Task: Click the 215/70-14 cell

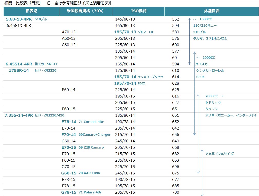Action: (125, 135)
